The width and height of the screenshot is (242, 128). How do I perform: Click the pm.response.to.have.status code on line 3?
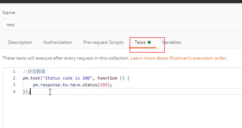(x=72, y=85)
